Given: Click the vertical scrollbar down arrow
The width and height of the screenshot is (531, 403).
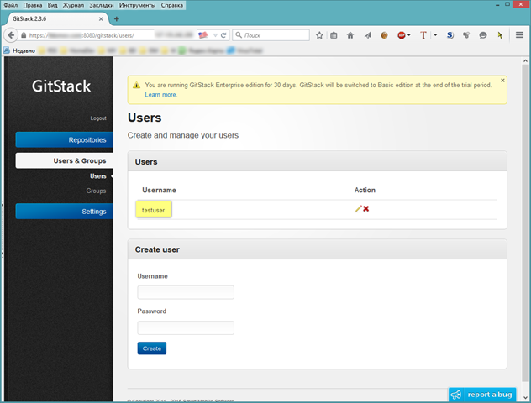Looking at the screenshot, I should click(525, 398).
